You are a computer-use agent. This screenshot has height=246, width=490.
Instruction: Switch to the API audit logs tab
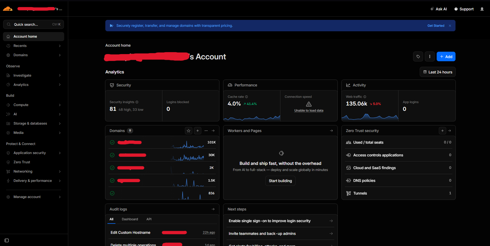(x=149, y=219)
